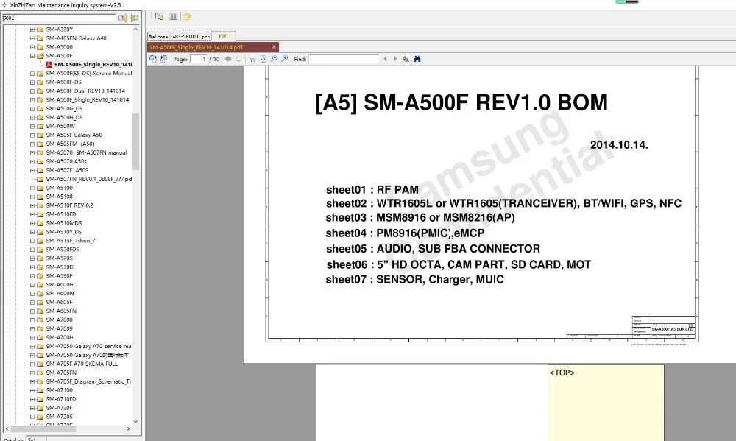Select SM-A7050 Galaxy A70 service manual item
Image resolution: width=736 pixels, height=441 pixels.
click(x=89, y=346)
